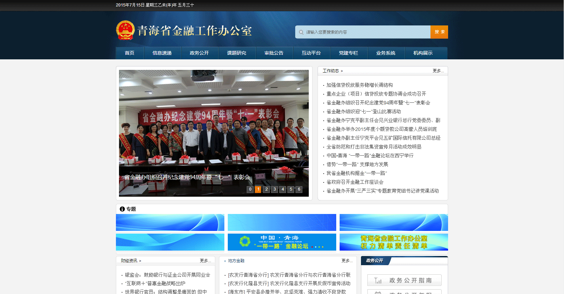Open article about 五矿国际信托有限公司

383,138
